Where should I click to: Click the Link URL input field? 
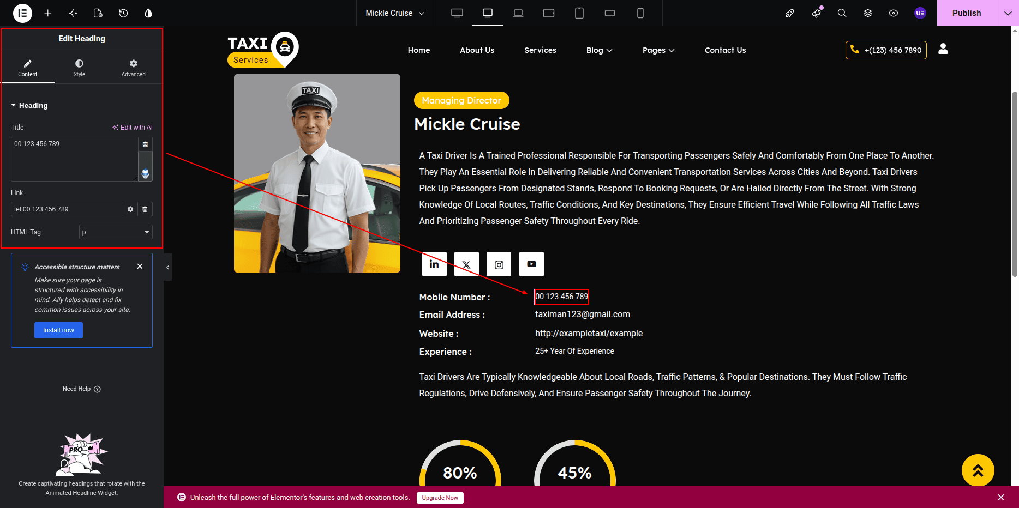click(67, 209)
